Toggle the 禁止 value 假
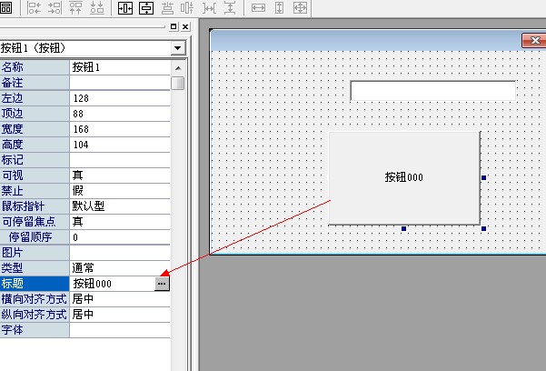Image resolution: width=546 pixels, height=371 pixels. pyautogui.click(x=119, y=191)
